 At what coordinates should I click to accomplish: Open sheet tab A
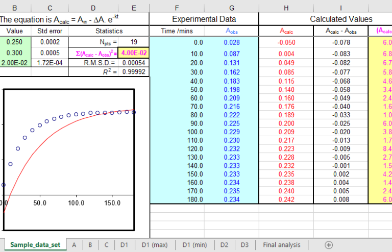74,245
